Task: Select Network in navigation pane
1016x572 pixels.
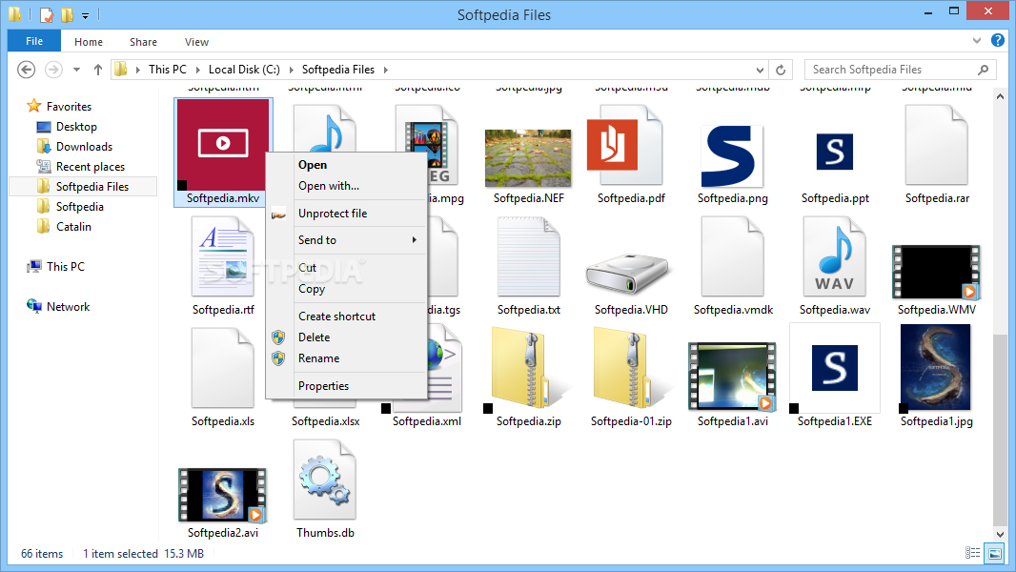Action: pyautogui.click(x=68, y=306)
